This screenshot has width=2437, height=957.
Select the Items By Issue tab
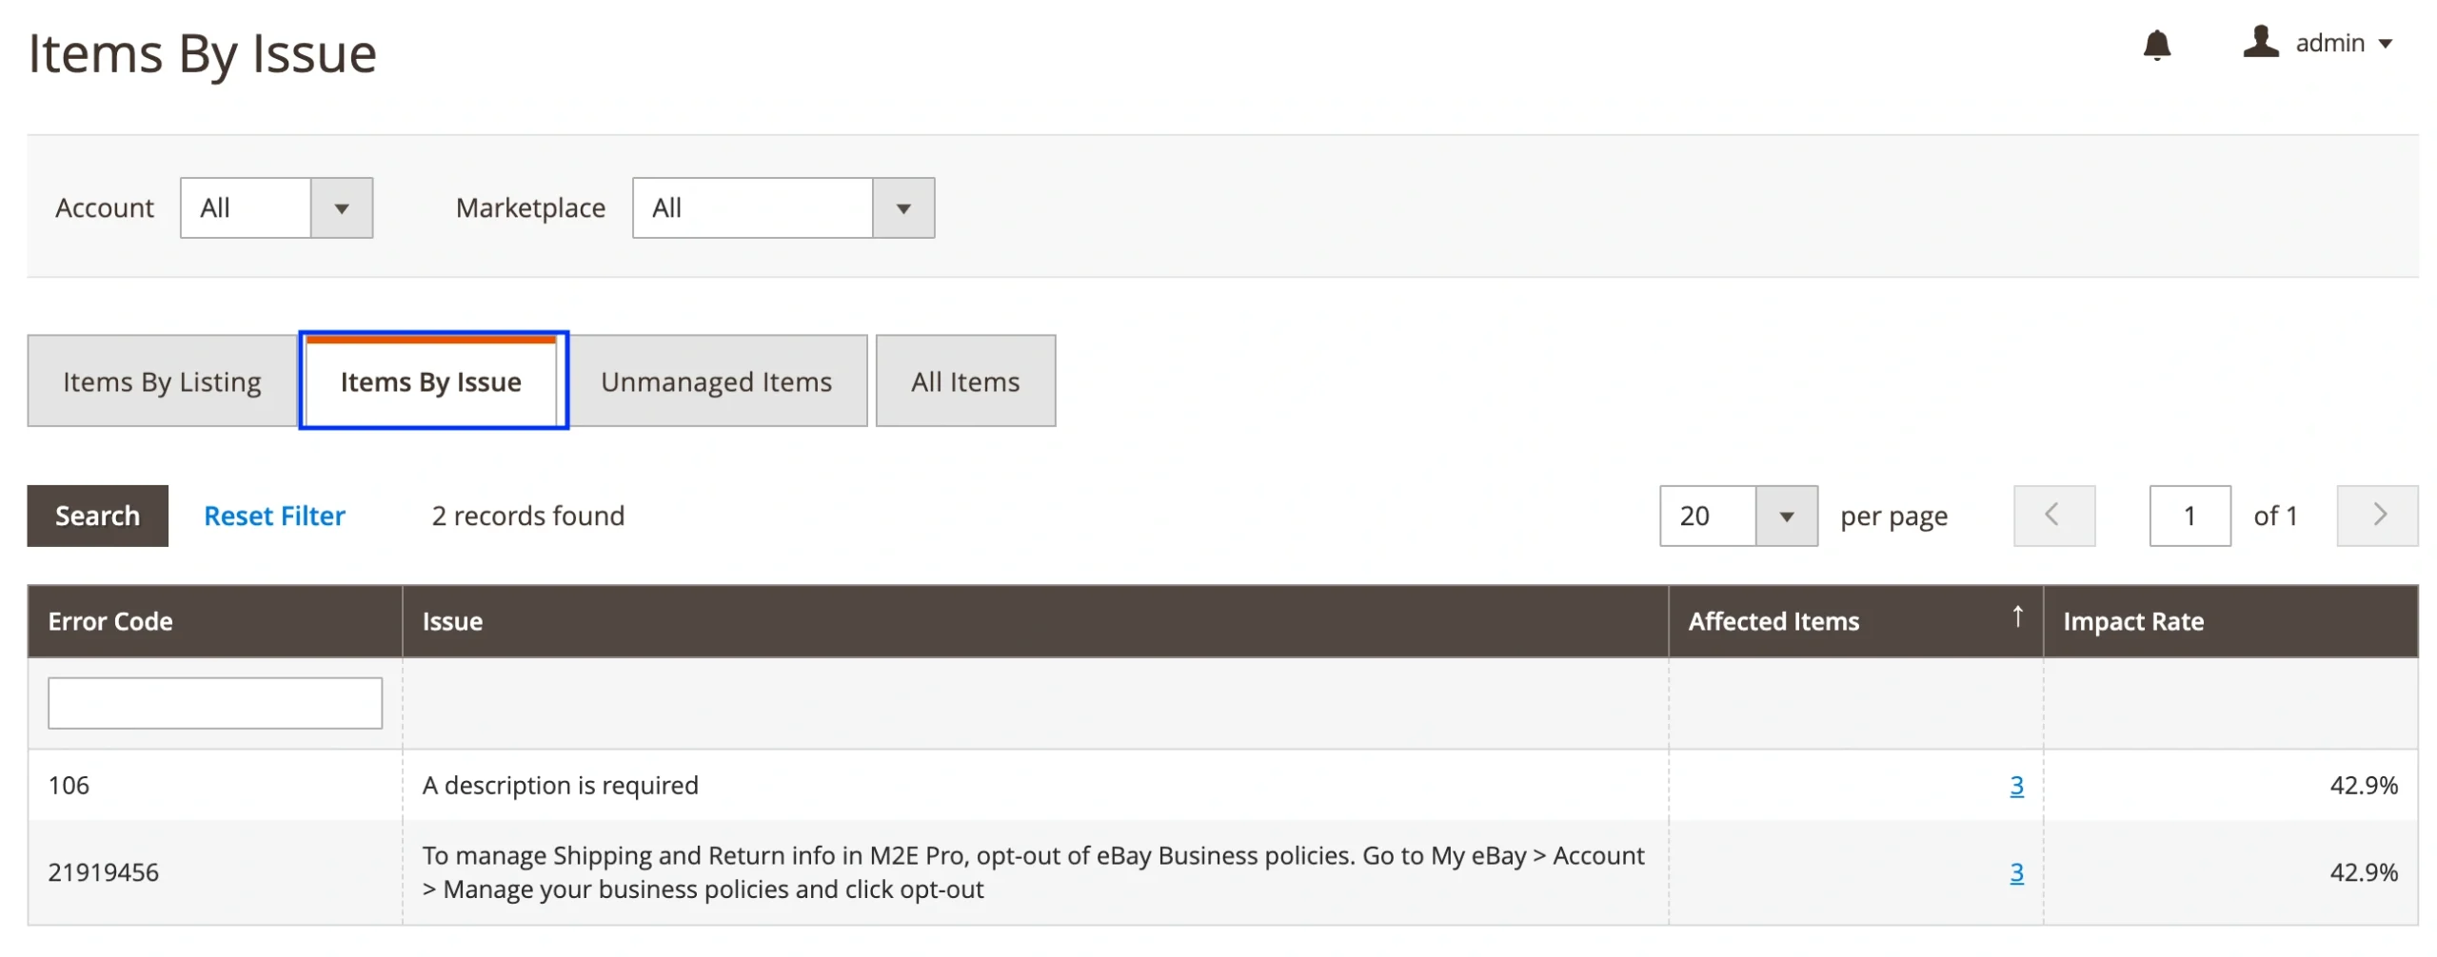pyautogui.click(x=431, y=381)
